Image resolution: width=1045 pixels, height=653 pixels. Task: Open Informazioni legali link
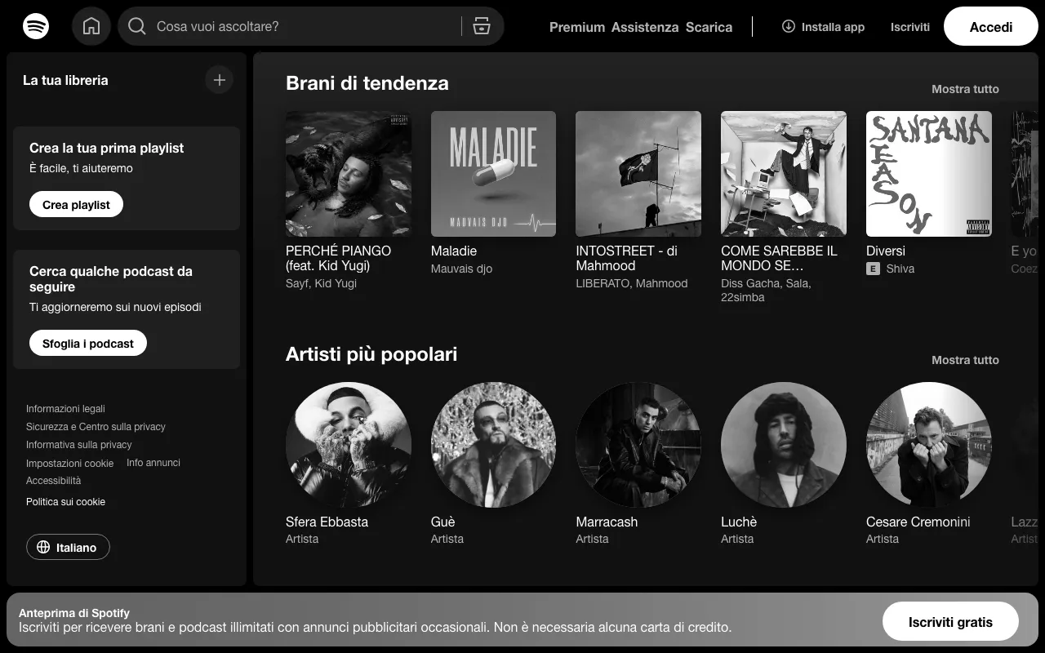(x=65, y=409)
